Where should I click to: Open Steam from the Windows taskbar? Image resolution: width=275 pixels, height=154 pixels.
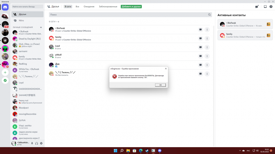[147, 151]
